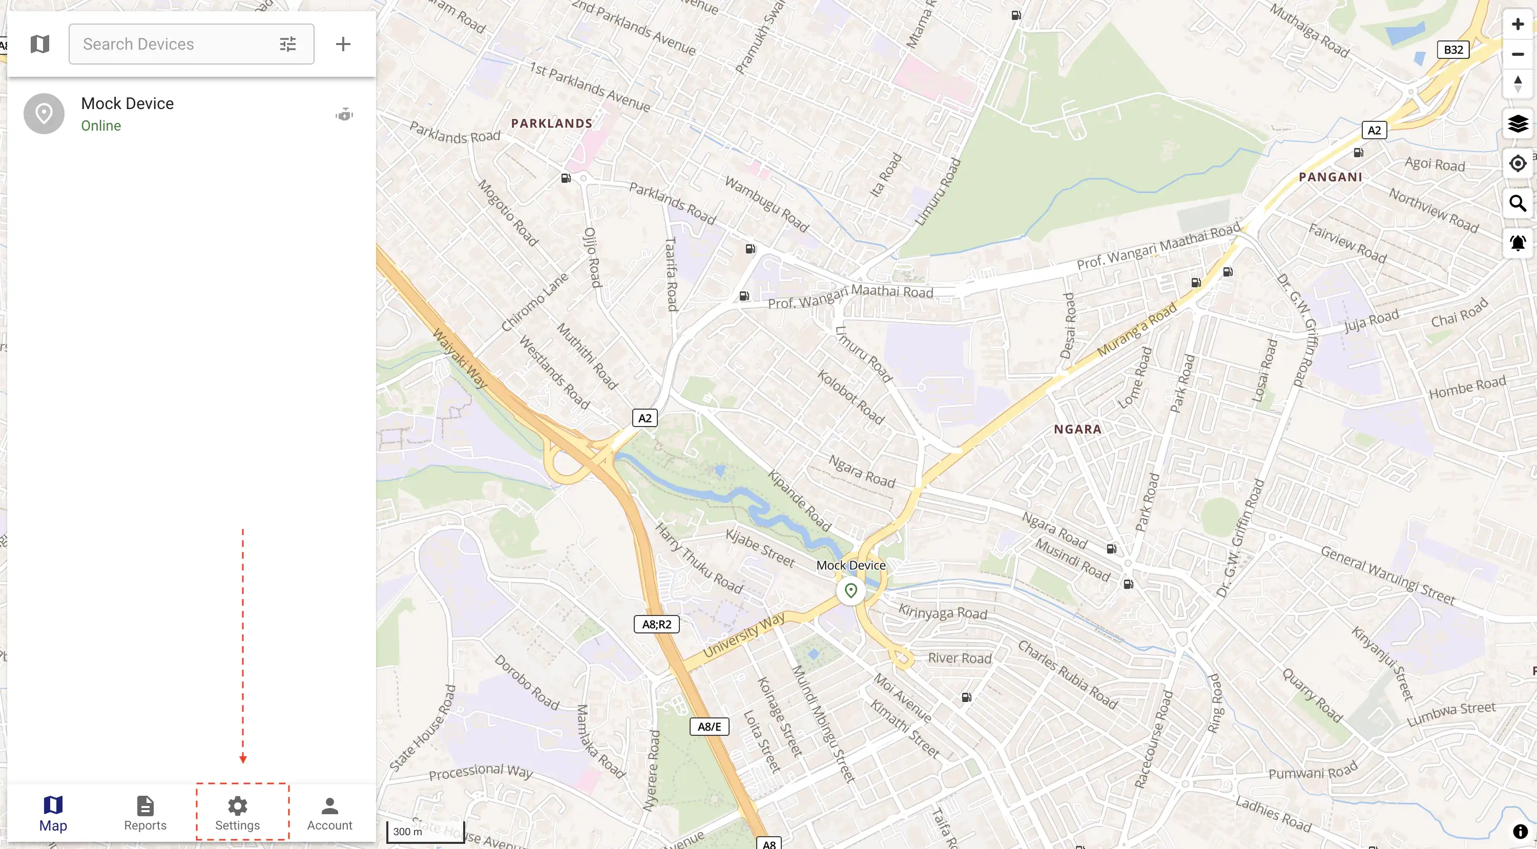Click the Mock Device marker on map
1537x849 pixels.
[851, 591]
